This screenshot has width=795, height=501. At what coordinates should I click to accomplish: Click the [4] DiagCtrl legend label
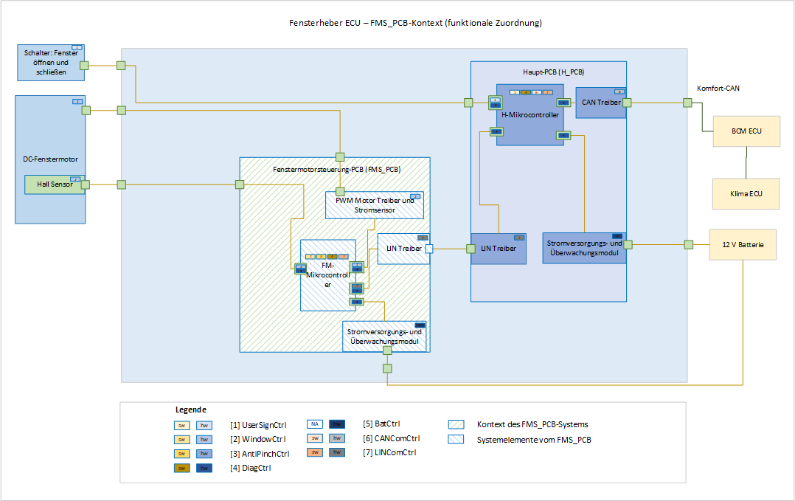pyautogui.click(x=251, y=468)
